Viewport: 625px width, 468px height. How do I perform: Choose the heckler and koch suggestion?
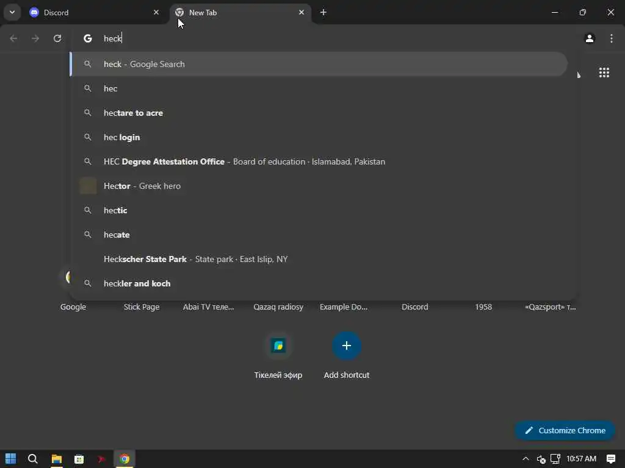point(319,283)
